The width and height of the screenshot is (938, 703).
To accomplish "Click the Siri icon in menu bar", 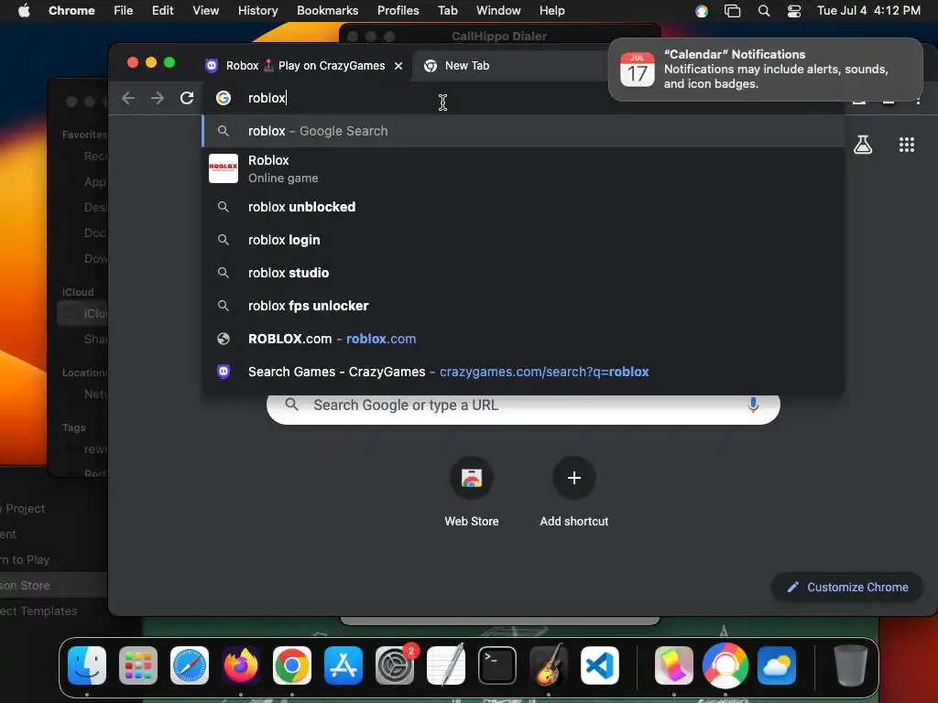I will [702, 11].
